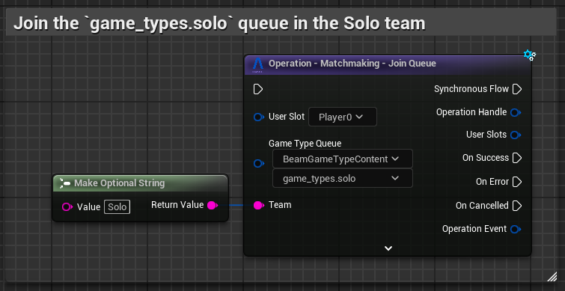Select the Make Optional String node header
This screenshot has height=291, width=565.
coord(141,183)
